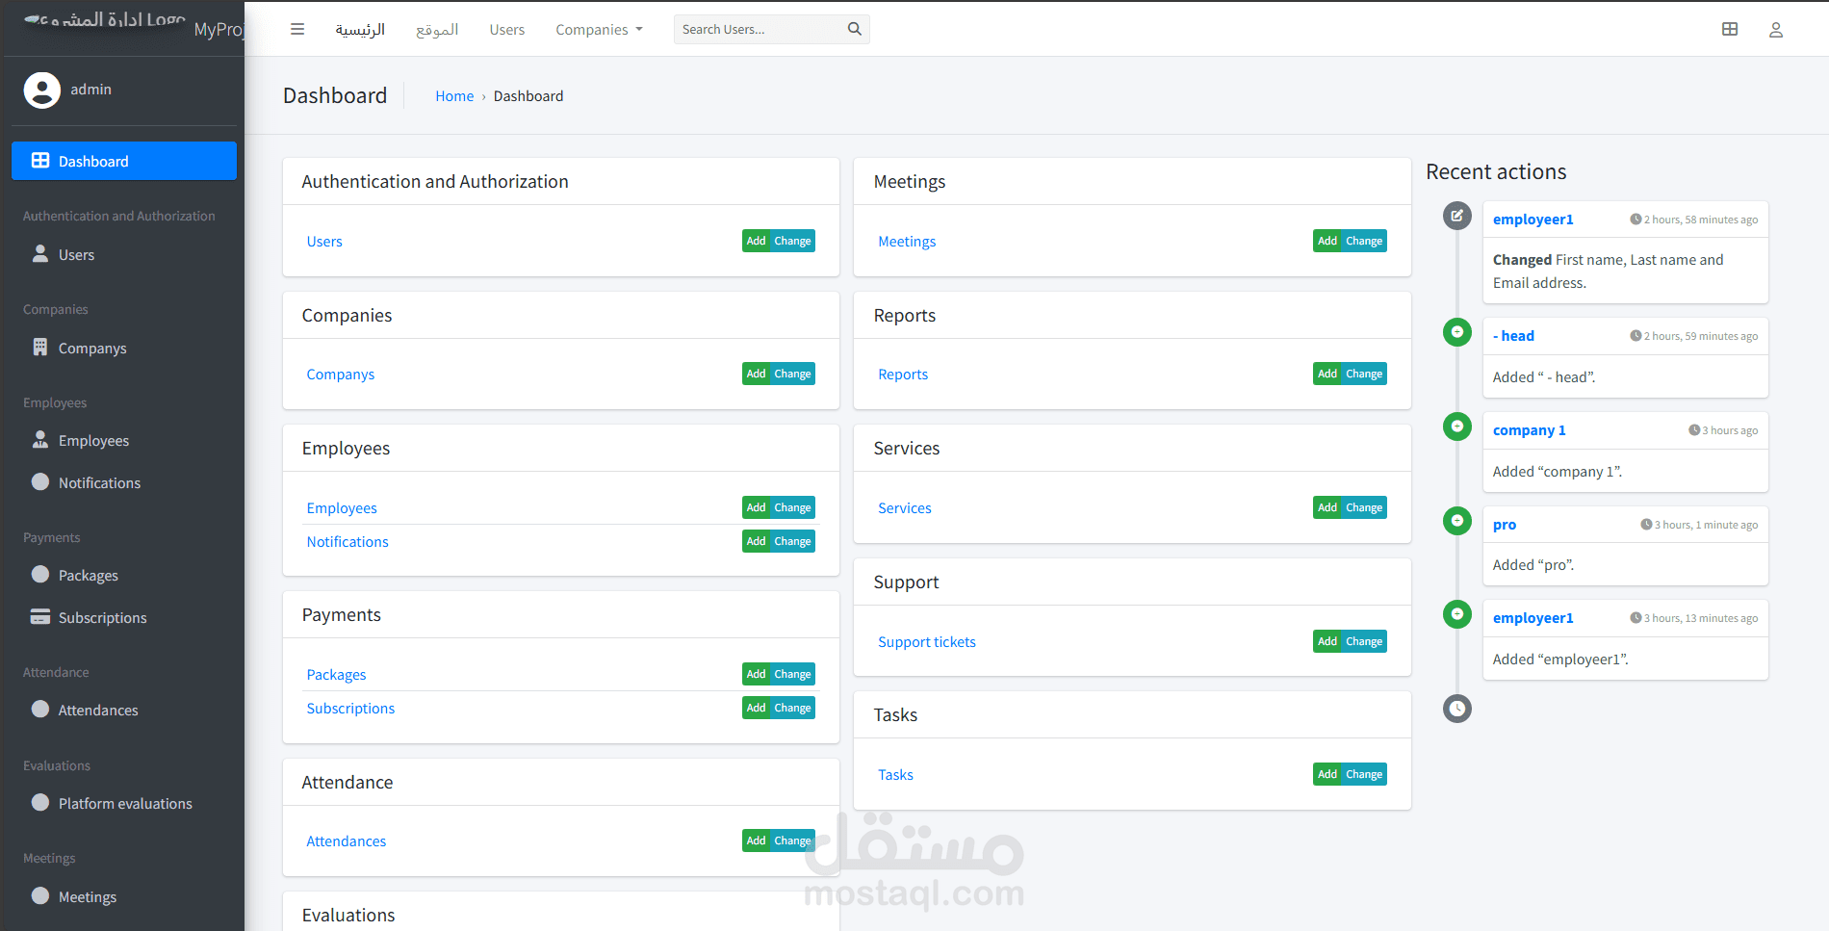The height and width of the screenshot is (931, 1829).
Task: Click the Change button for Packages
Action: pyautogui.click(x=792, y=674)
